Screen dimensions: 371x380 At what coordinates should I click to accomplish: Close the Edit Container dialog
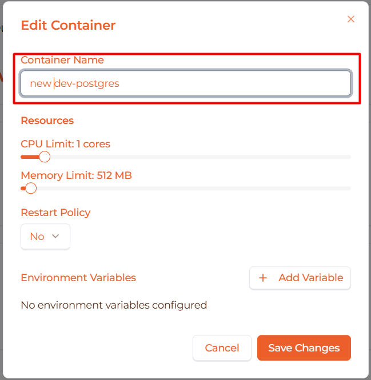pos(351,19)
